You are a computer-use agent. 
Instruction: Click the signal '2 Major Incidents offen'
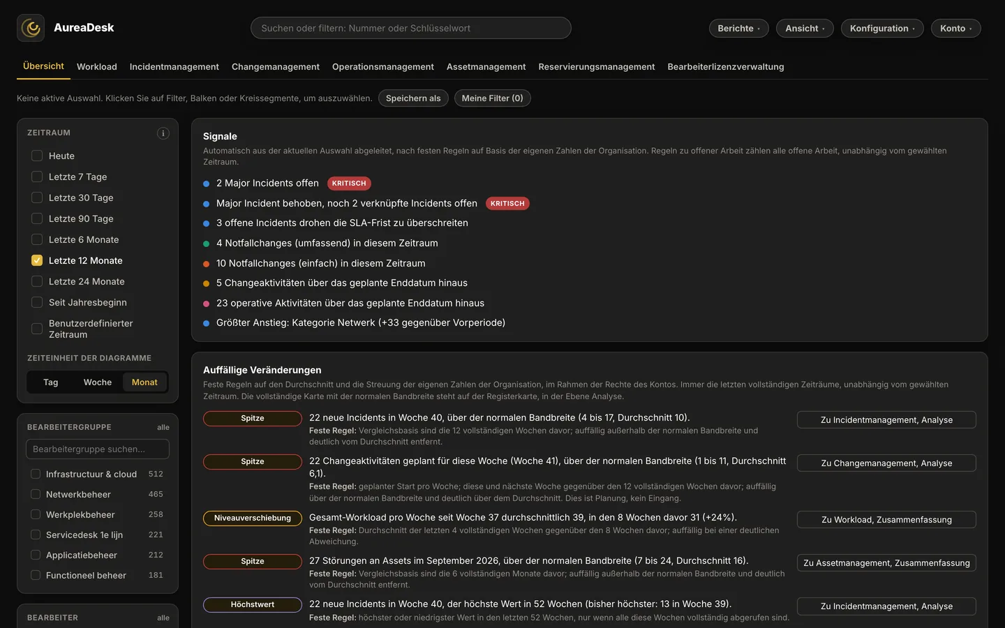267,184
